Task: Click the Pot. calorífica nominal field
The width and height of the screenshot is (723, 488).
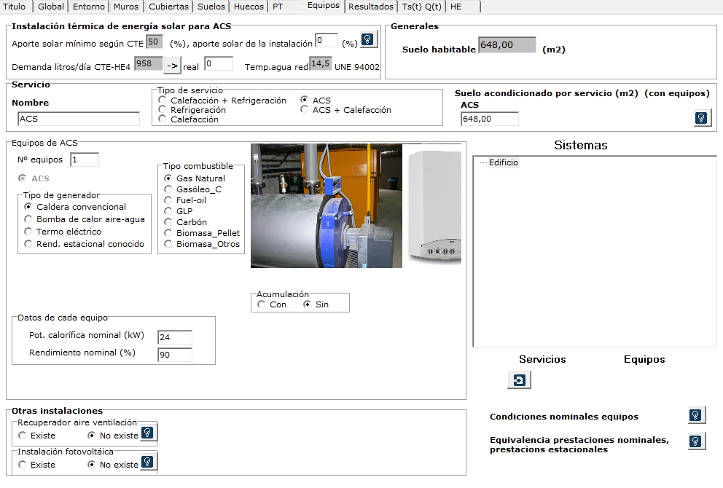Action: coord(175,337)
